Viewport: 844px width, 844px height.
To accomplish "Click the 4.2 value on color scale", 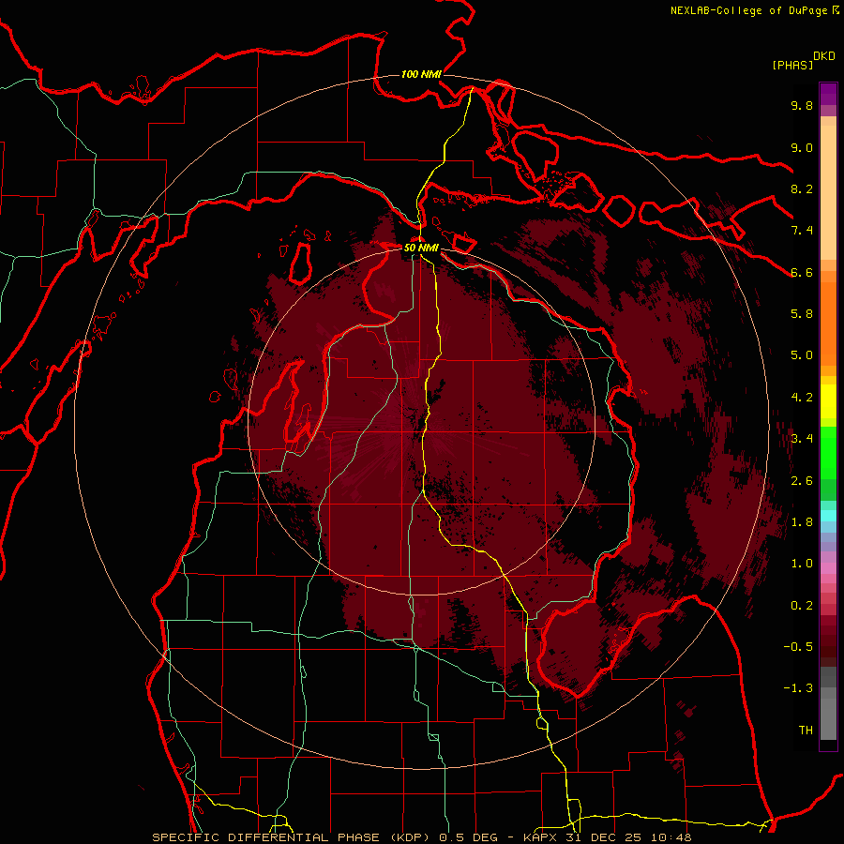I will click(x=802, y=398).
